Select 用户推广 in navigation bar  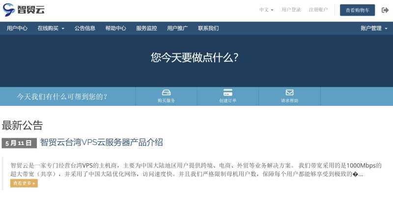click(x=177, y=28)
